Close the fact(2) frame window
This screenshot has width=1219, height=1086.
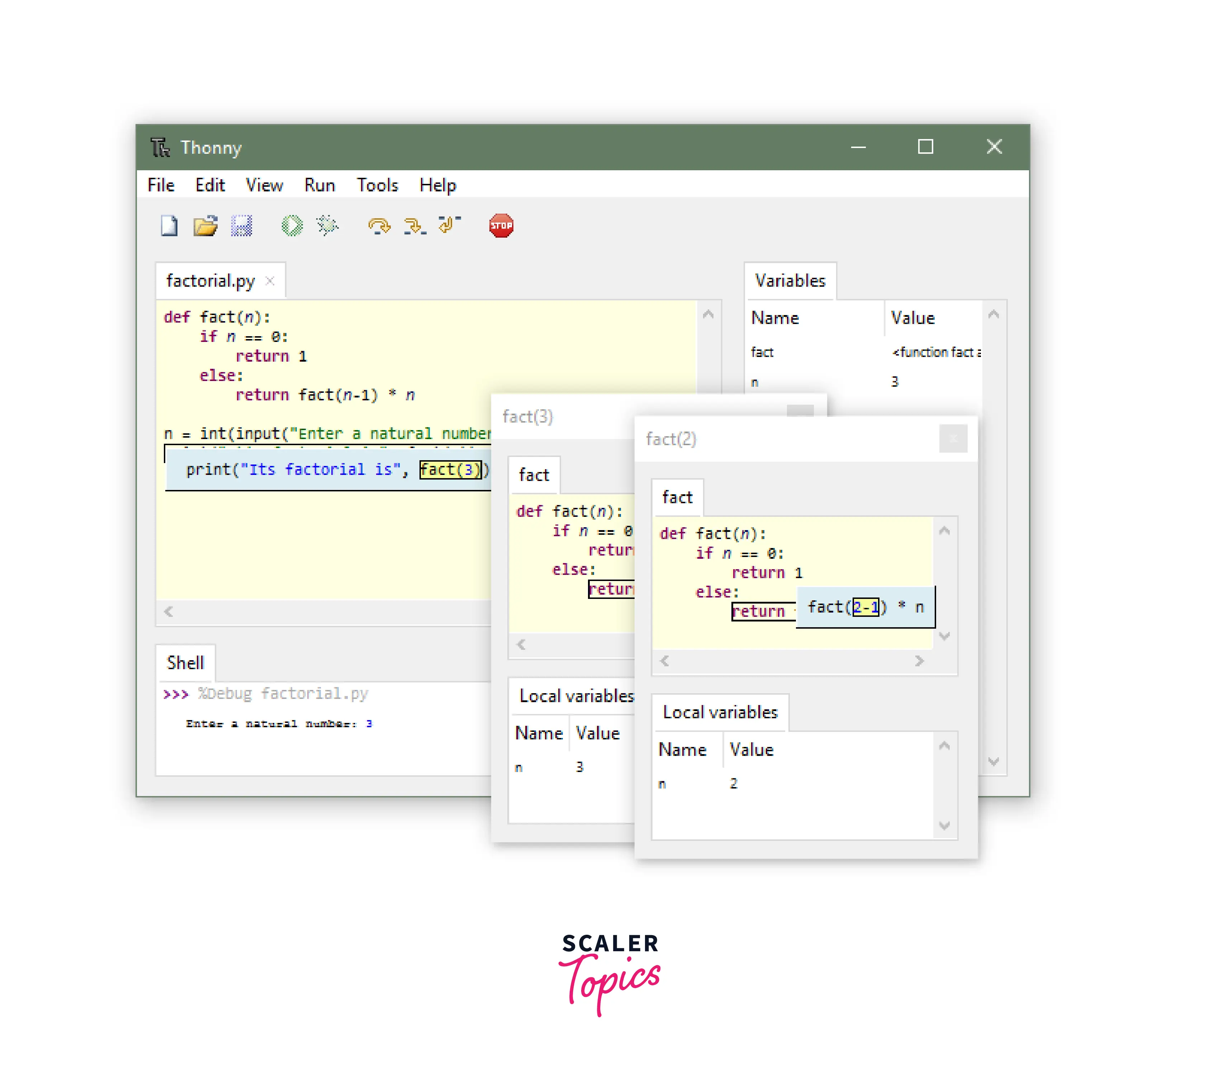(953, 439)
